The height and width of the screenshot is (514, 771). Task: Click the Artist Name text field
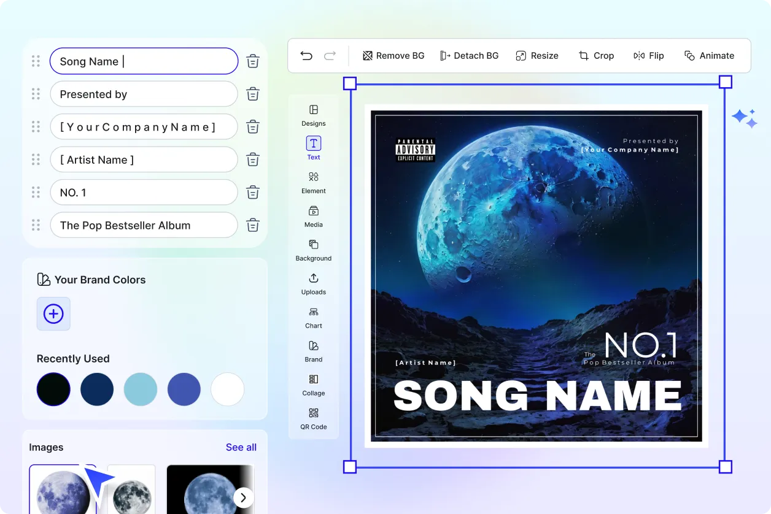[x=144, y=159]
